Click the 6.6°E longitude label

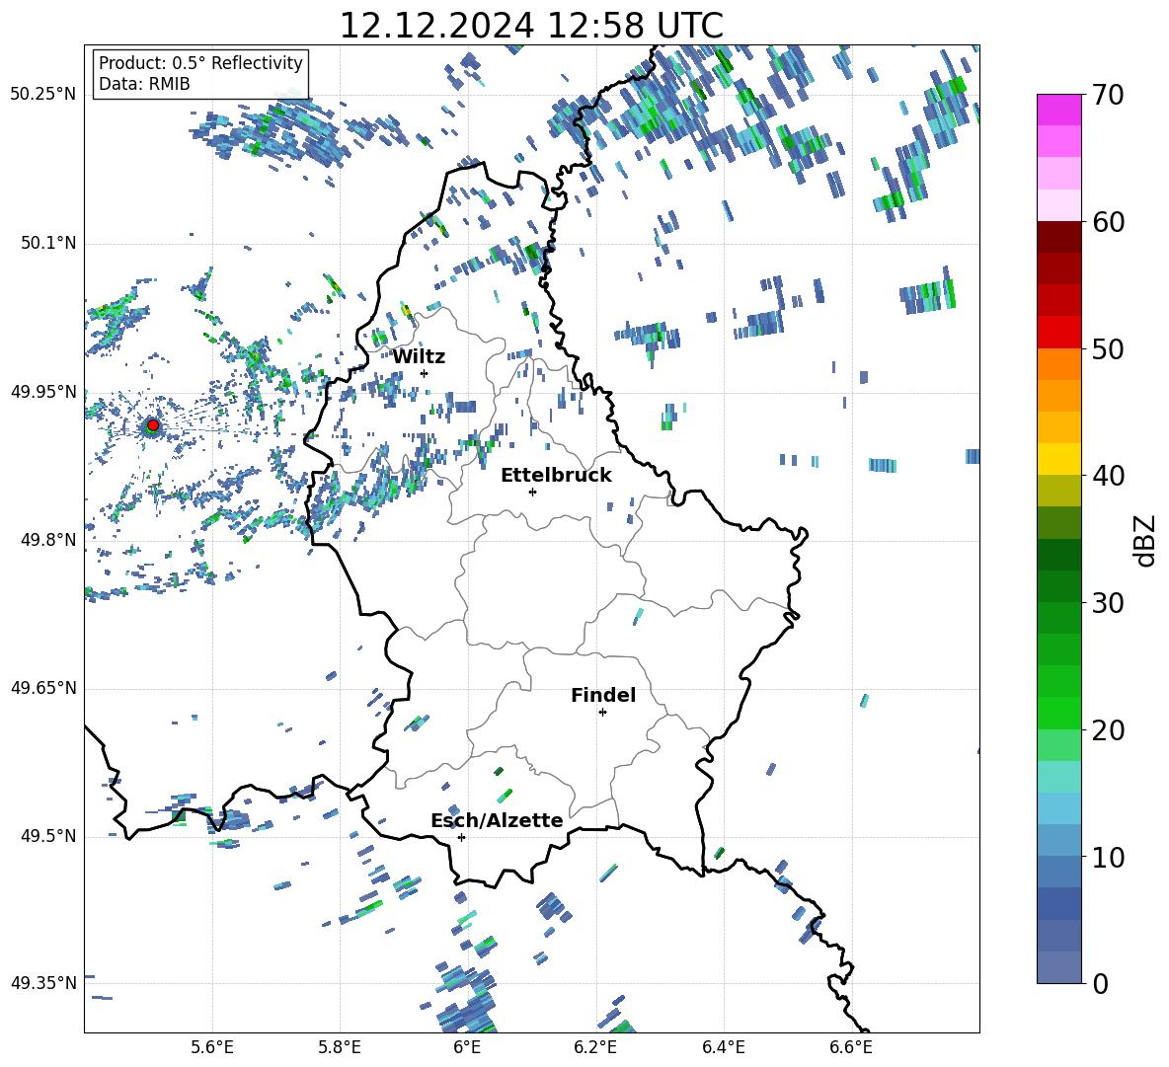851,1047
